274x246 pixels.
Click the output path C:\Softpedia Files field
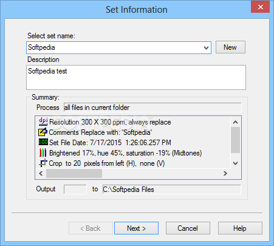coord(172,190)
